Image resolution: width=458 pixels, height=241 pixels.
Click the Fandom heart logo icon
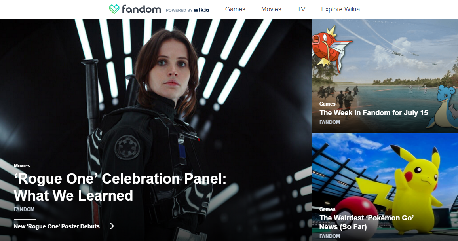(114, 9)
